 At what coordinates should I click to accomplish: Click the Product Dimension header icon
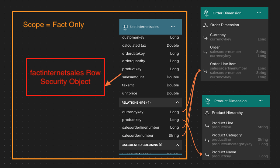[x=208, y=101]
